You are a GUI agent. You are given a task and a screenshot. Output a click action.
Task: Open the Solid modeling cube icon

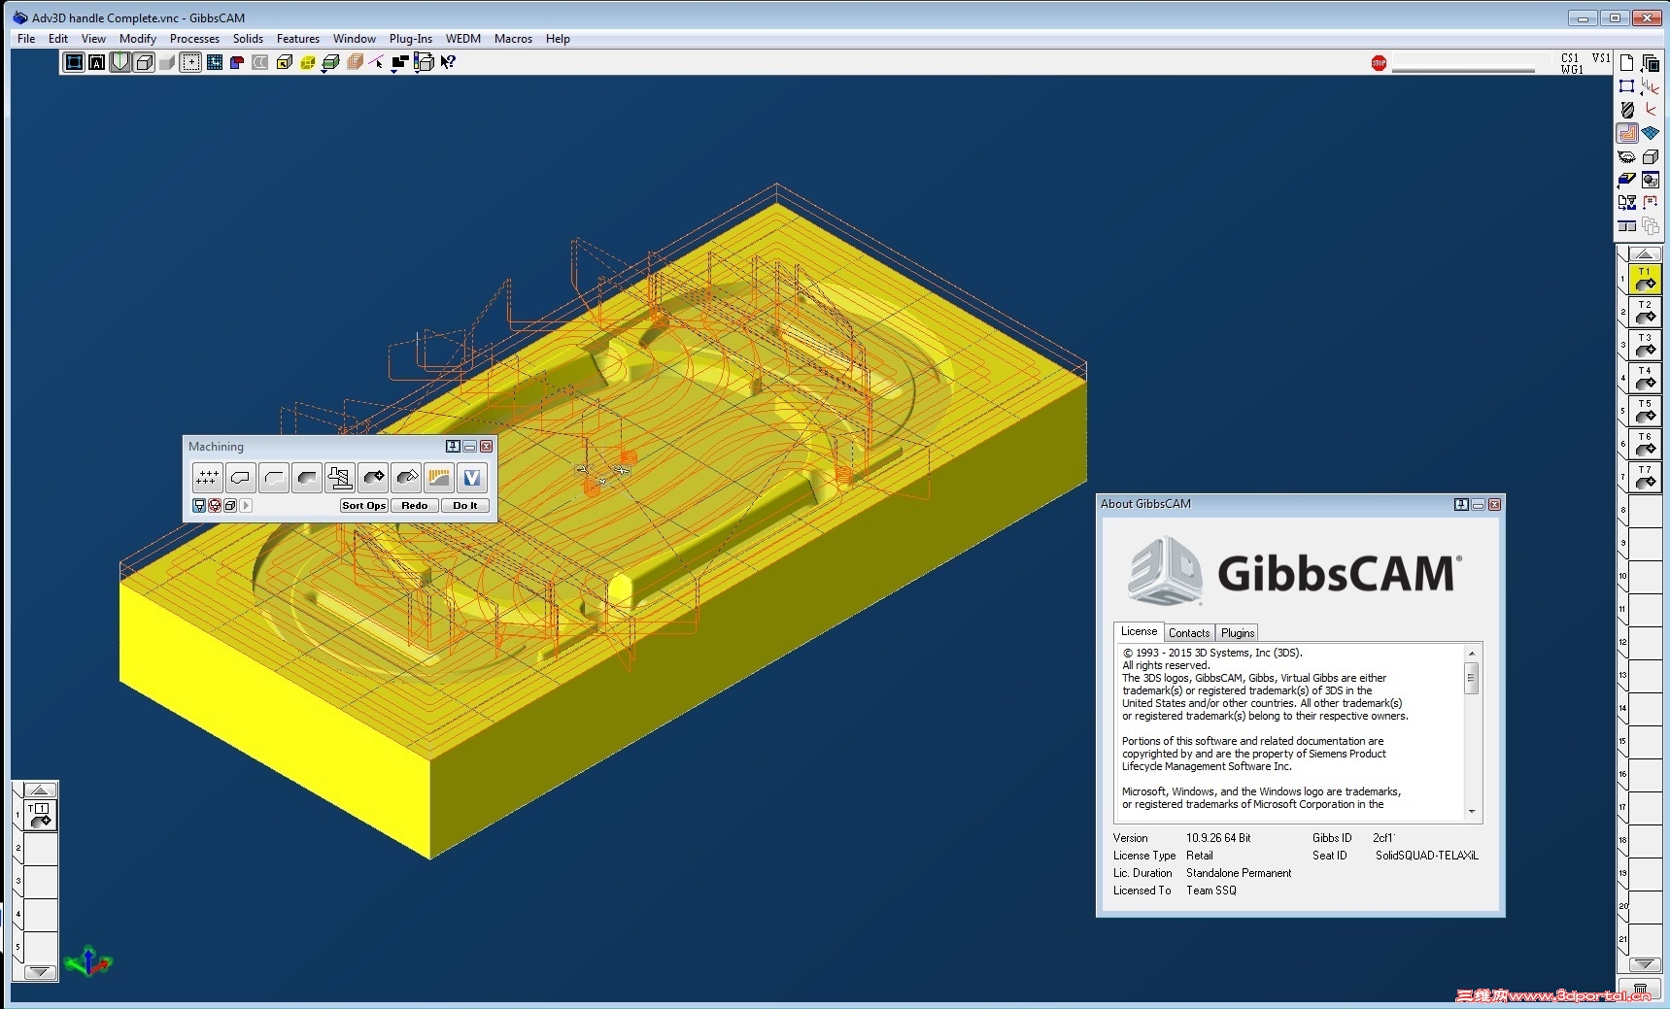(x=1651, y=156)
